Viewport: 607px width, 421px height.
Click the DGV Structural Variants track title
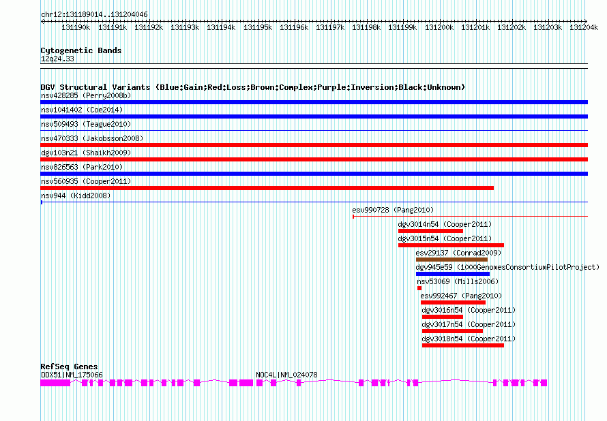coord(253,87)
